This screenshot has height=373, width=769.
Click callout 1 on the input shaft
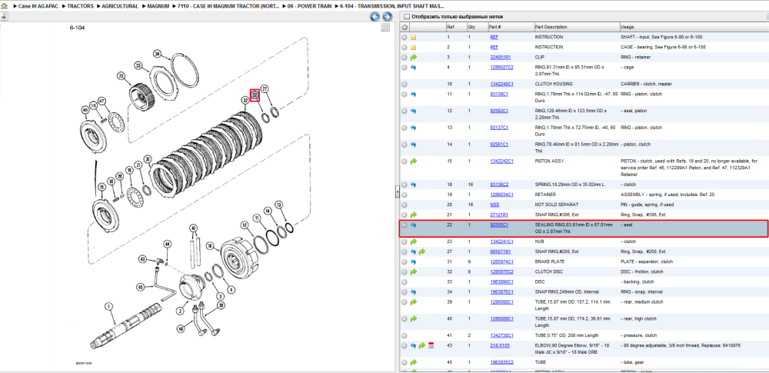109,307
